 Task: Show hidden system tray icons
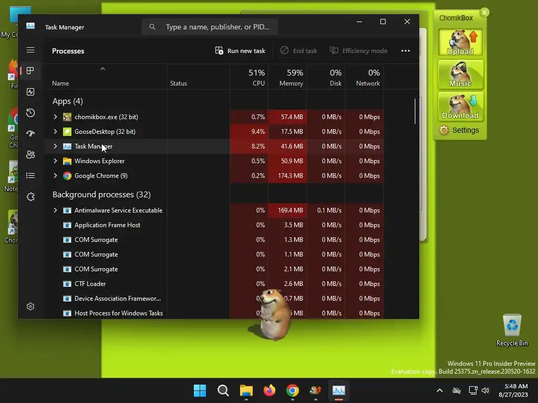pyautogui.click(x=440, y=390)
